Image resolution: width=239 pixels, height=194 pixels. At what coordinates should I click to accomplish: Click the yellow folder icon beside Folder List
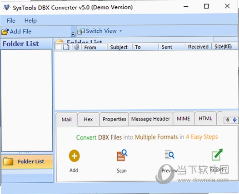click(8, 161)
